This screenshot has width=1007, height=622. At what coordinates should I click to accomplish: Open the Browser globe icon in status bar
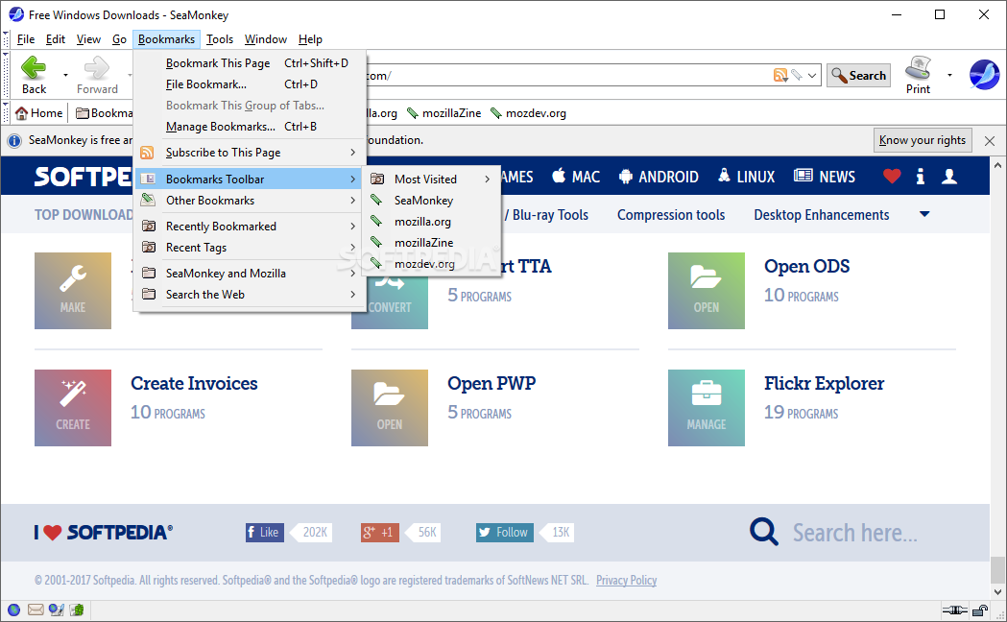tap(14, 610)
